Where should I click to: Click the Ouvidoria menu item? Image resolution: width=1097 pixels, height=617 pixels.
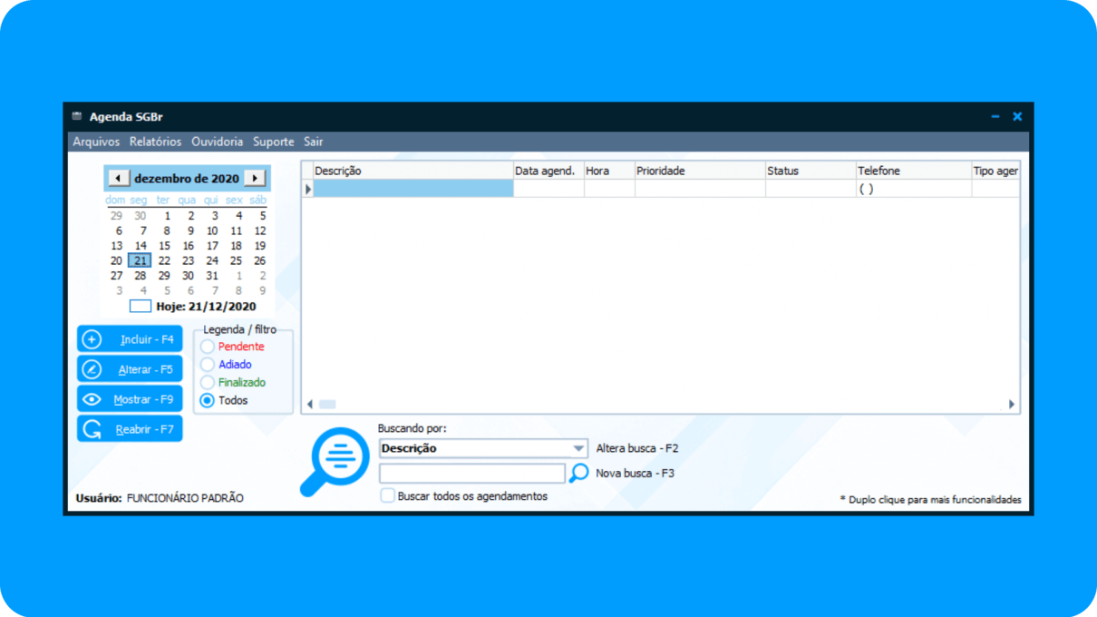(217, 142)
